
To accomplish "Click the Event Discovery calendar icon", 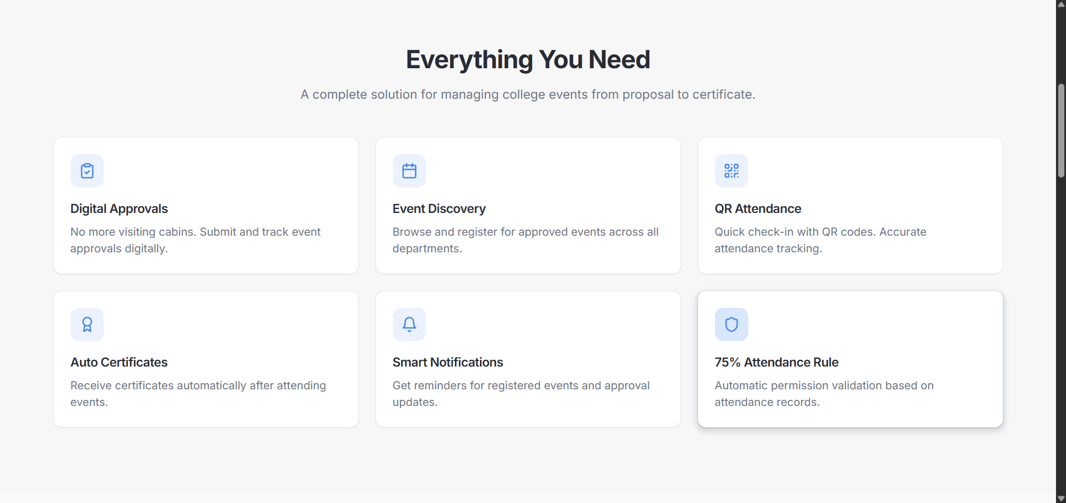I will [x=409, y=171].
